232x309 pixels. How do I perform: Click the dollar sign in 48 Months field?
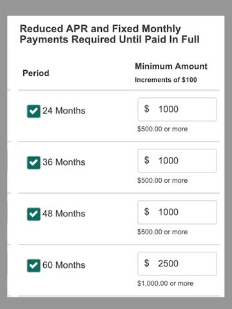(x=146, y=212)
